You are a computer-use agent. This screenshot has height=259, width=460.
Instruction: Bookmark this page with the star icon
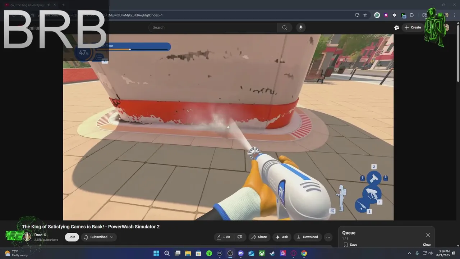[x=365, y=15]
